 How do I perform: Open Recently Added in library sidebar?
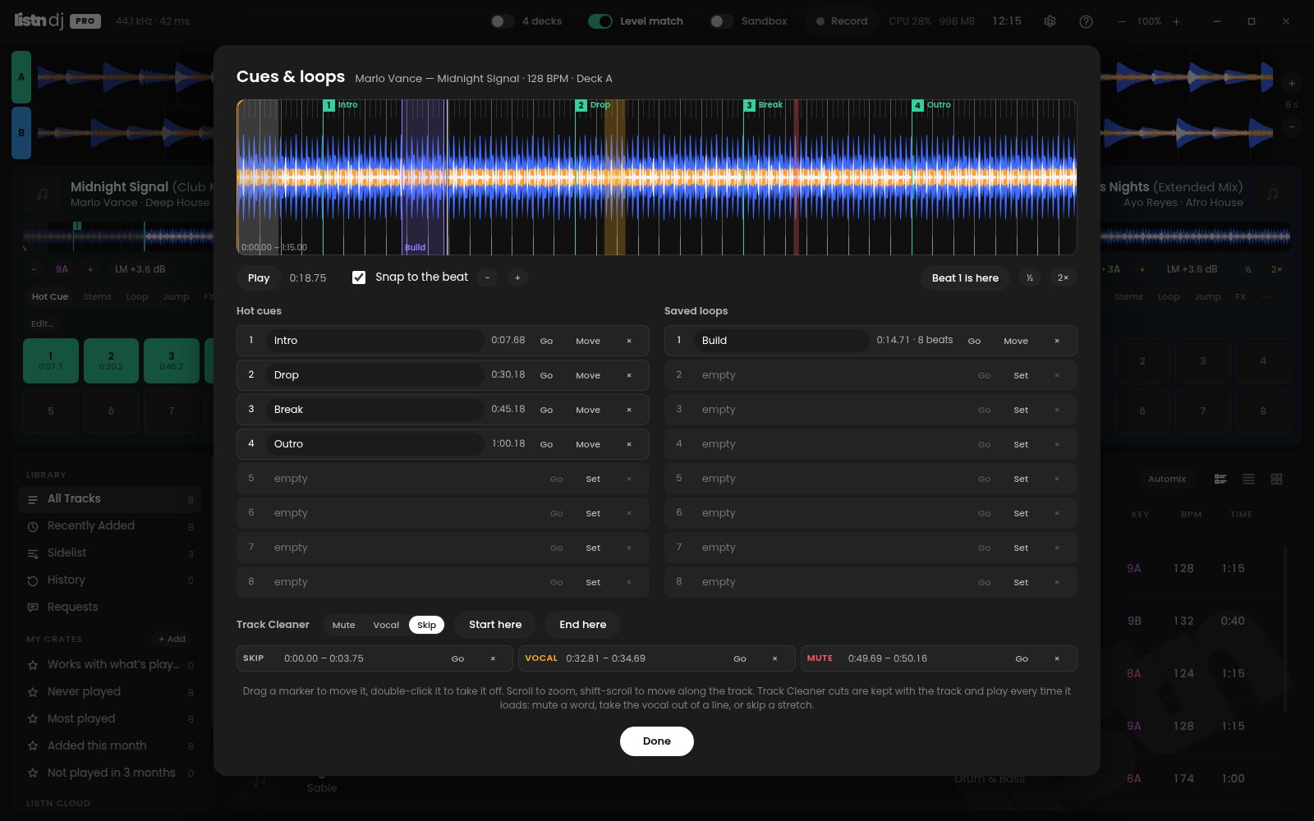[x=110, y=526]
